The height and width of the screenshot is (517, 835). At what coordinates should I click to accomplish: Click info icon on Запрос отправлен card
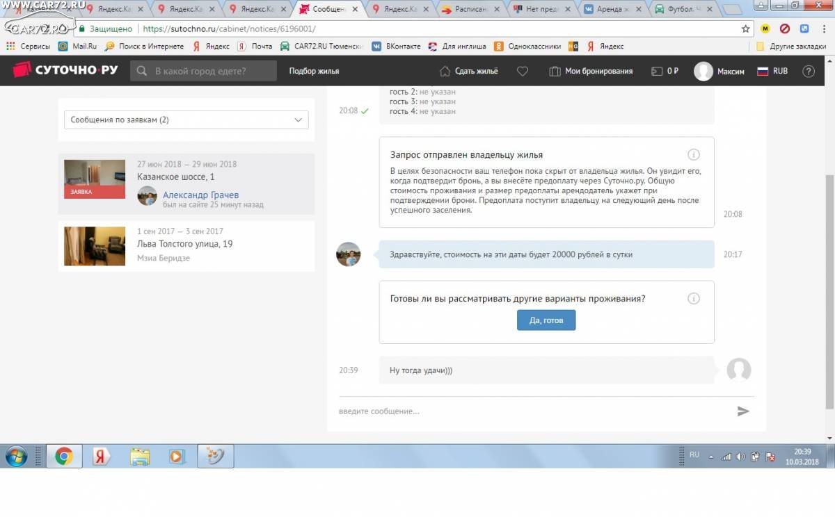click(x=693, y=155)
